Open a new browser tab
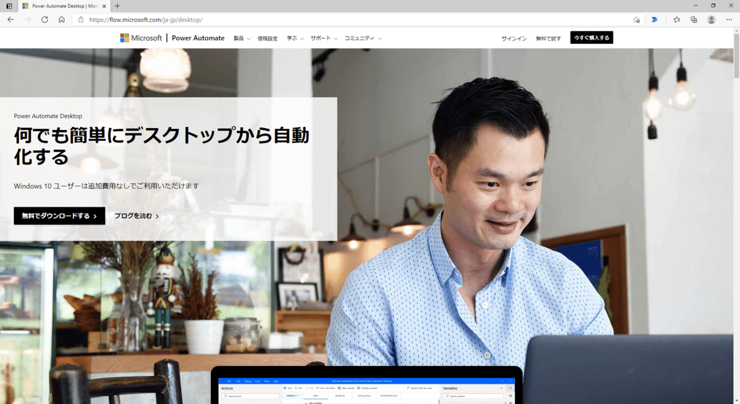The width and height of the screenshot is (740, 404). pyautogui.click(x=117, y=6)
